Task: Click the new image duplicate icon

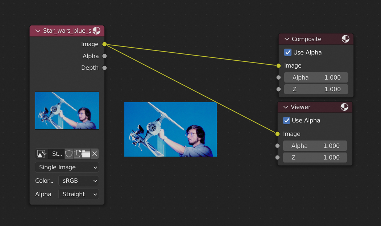Action: (78, 154)
